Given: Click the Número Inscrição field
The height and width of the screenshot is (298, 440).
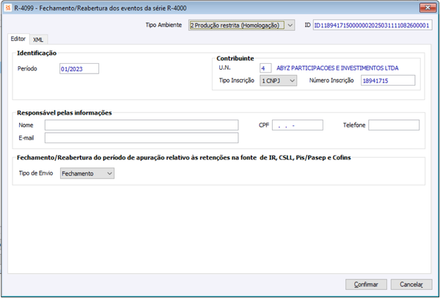Looking at the screenshot, I should coord(388,81).
